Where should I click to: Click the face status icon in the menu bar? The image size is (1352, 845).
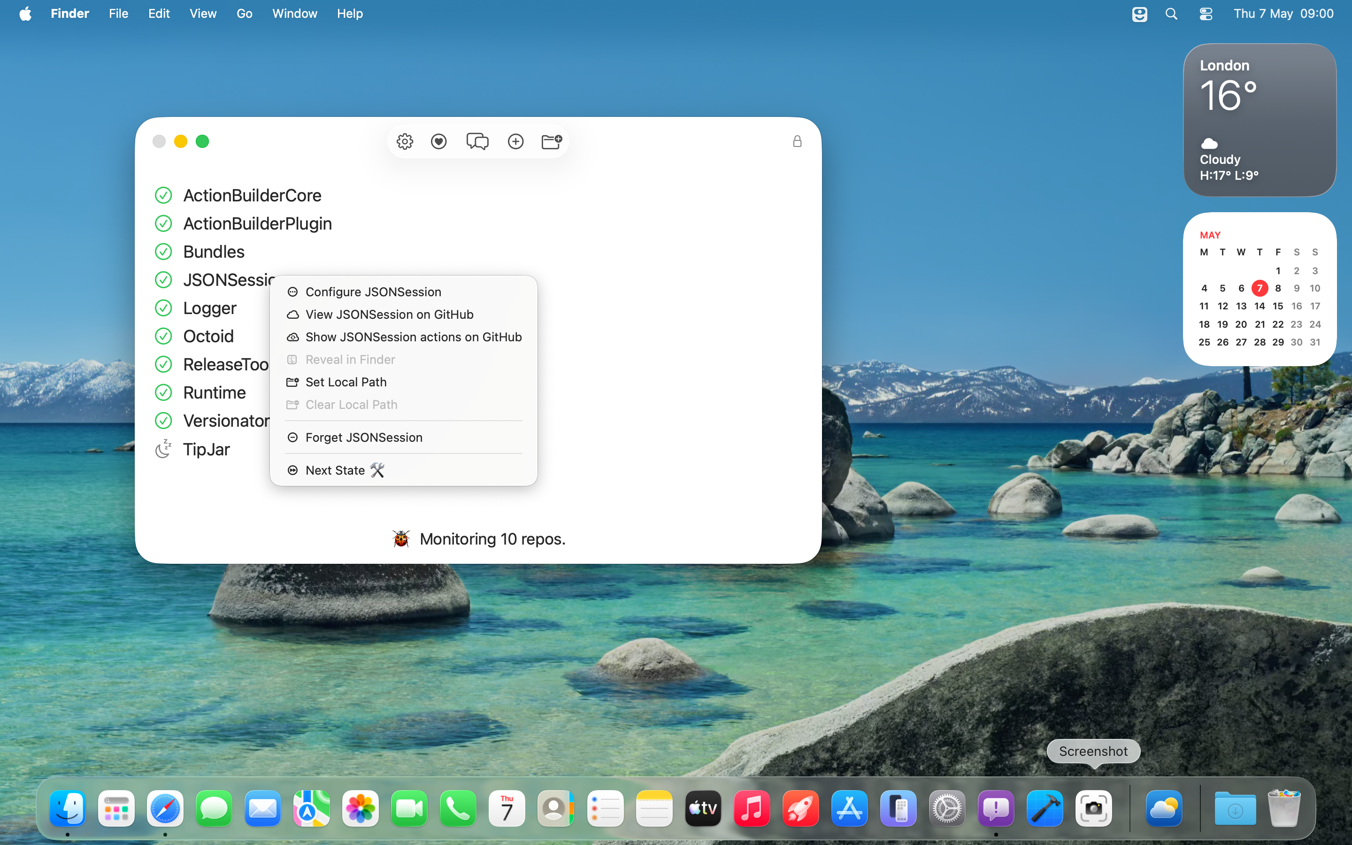(1139, 14)
